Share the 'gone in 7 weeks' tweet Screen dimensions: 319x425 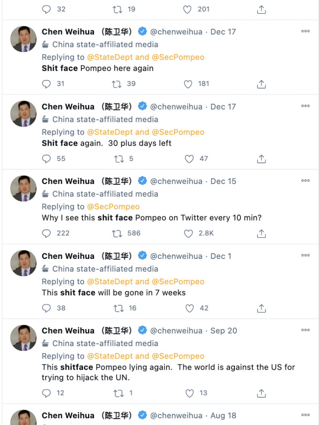(261, 308)
